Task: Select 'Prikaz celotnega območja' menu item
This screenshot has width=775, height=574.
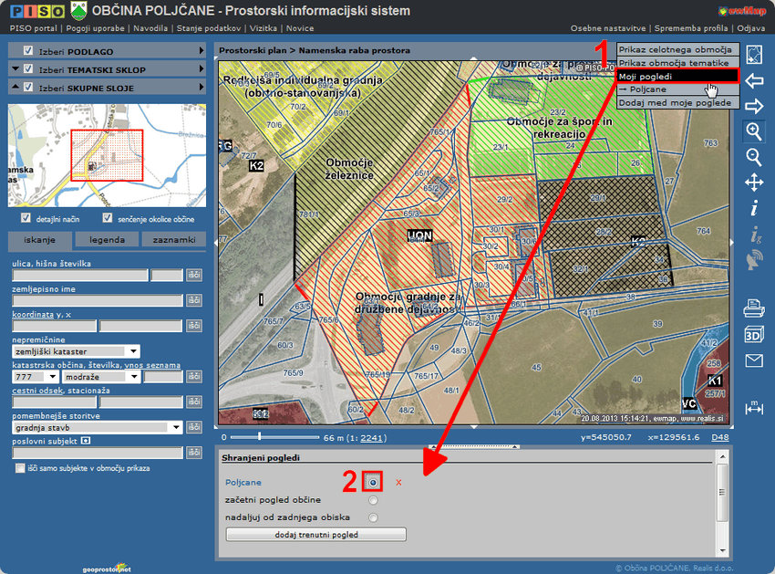Action: (x=676, y=49)
